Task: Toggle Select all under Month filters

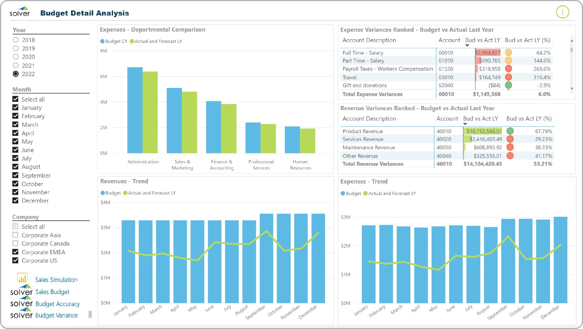Action: tap(15, 99)
